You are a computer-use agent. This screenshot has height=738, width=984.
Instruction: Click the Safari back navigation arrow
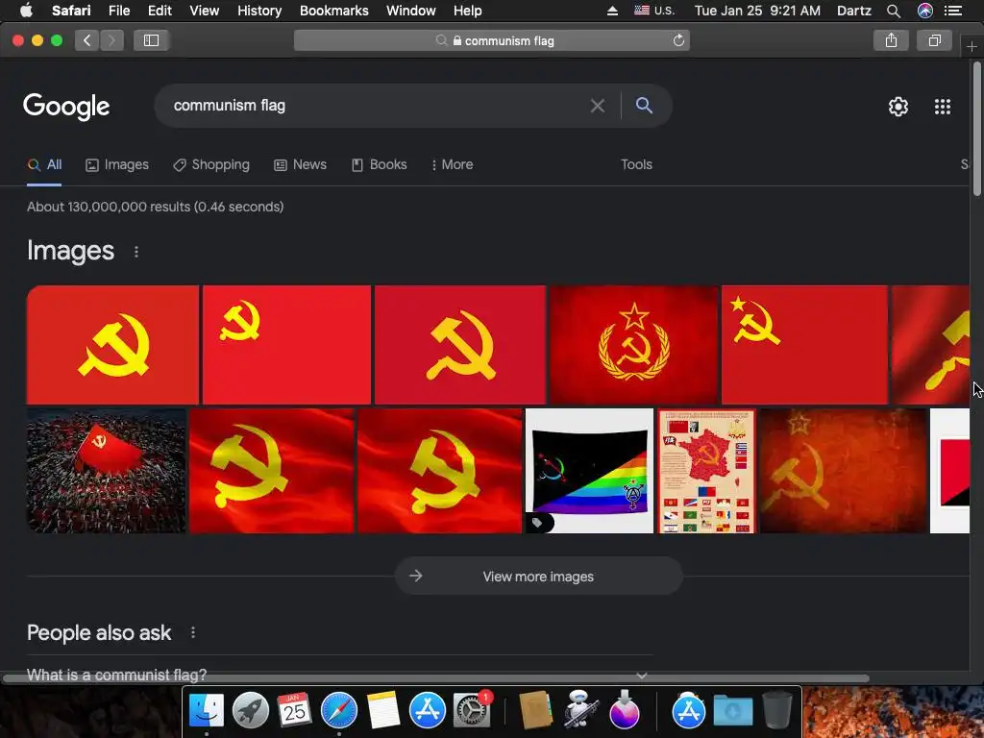point(87,40)
